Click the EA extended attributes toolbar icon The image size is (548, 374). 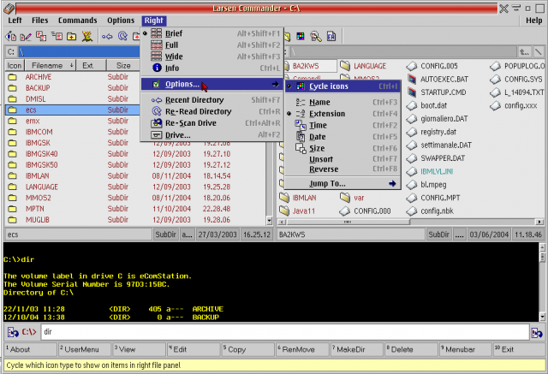[x=331, y=36]
